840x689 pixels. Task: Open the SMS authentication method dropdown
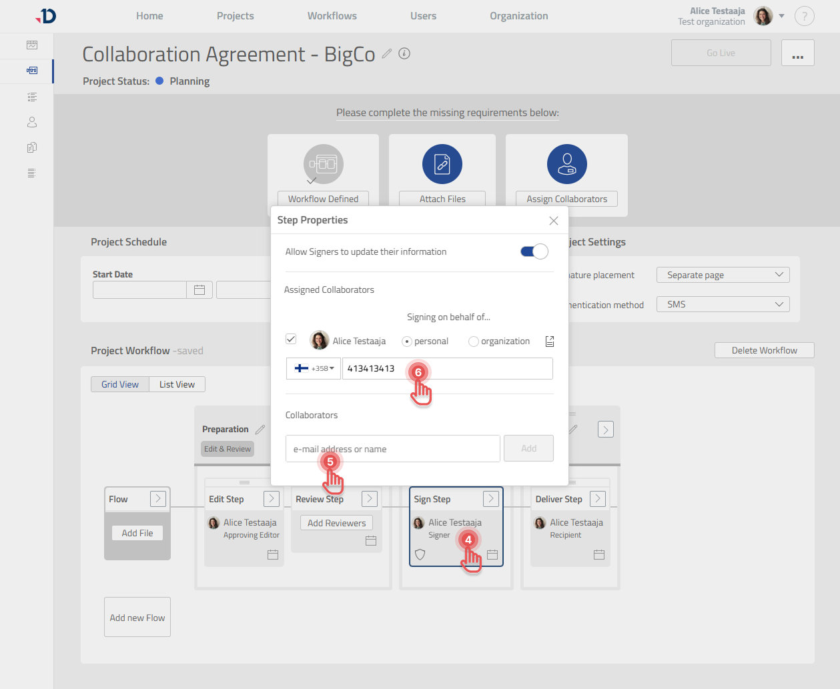click(x=723, y=304)
